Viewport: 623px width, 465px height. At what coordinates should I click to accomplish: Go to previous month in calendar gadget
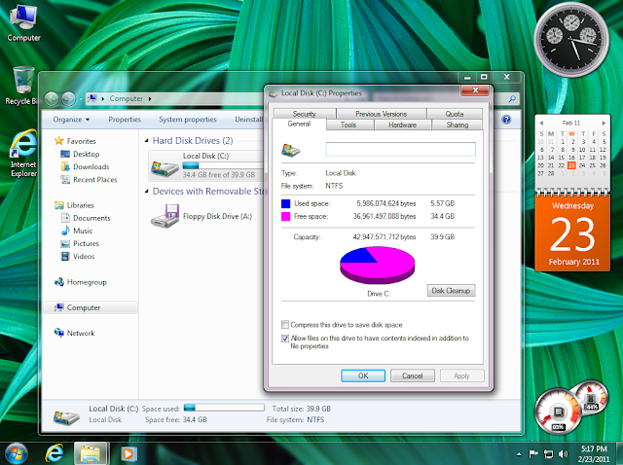[541, 123]
